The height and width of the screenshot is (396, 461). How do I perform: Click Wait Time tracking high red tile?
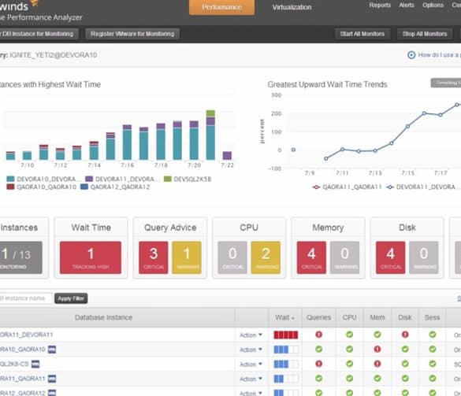coord(91,257)
